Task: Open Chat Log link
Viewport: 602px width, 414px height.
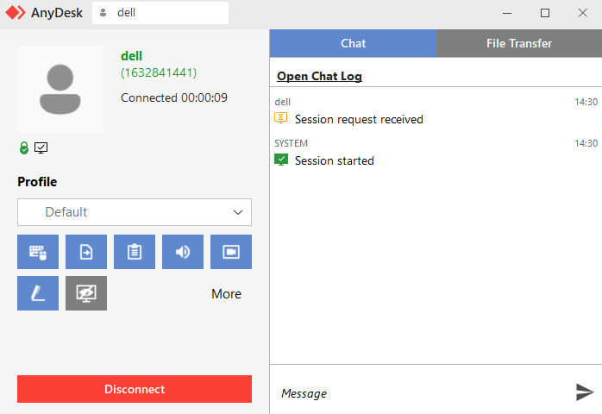Action: 319,77
